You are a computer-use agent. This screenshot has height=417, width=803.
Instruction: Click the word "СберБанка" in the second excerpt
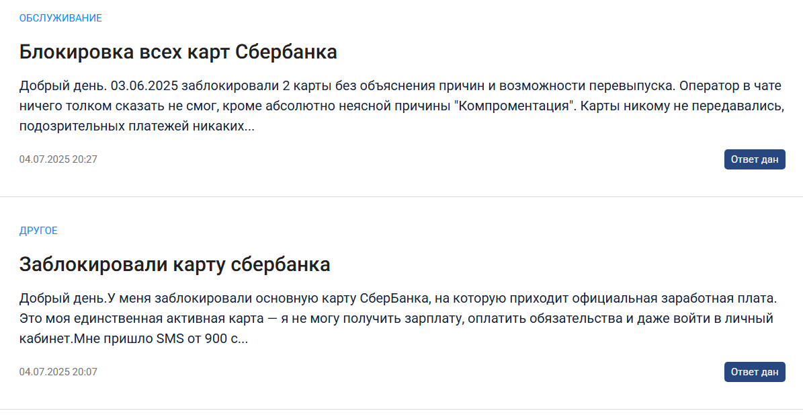(x=393, y=297)
